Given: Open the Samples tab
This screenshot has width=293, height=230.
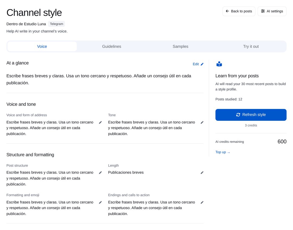Looking at the screenshot, I should pos(180,46).
